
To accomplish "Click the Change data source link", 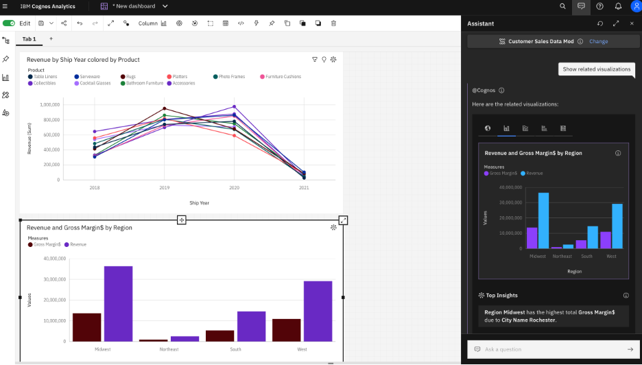I will tap(598, 41).
